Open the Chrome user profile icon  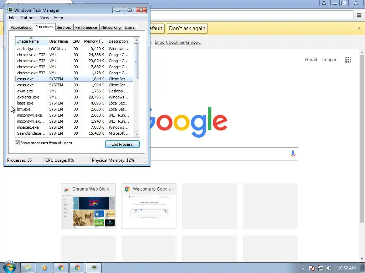coord(324,3)
